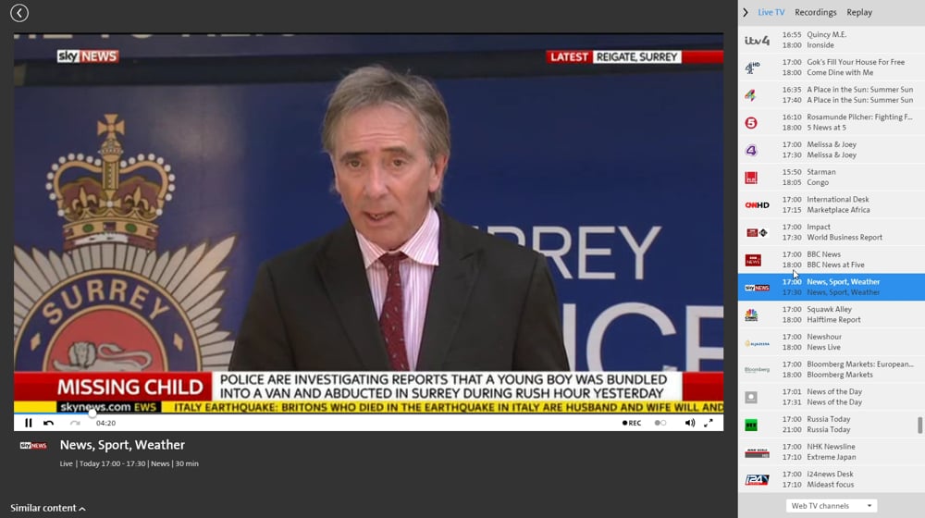Click Quincy M.E. programme
The height and width of the screenshot is (518, 925).
pos(826,35)
